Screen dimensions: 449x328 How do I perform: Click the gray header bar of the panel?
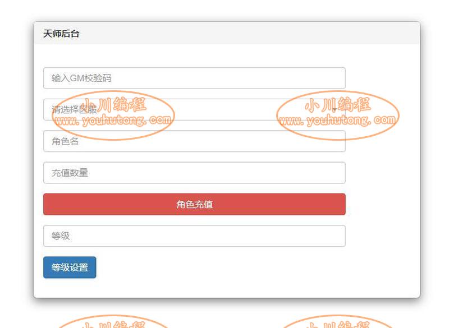click(227, 33)
